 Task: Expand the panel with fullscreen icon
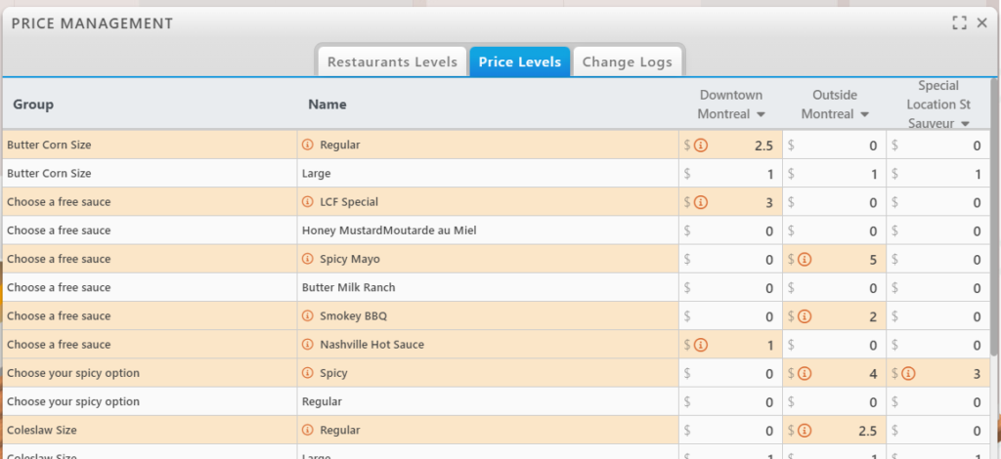959,22
